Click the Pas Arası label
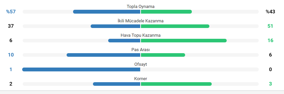The height and width of the screenshot is (94, 284). coord(140,50)
